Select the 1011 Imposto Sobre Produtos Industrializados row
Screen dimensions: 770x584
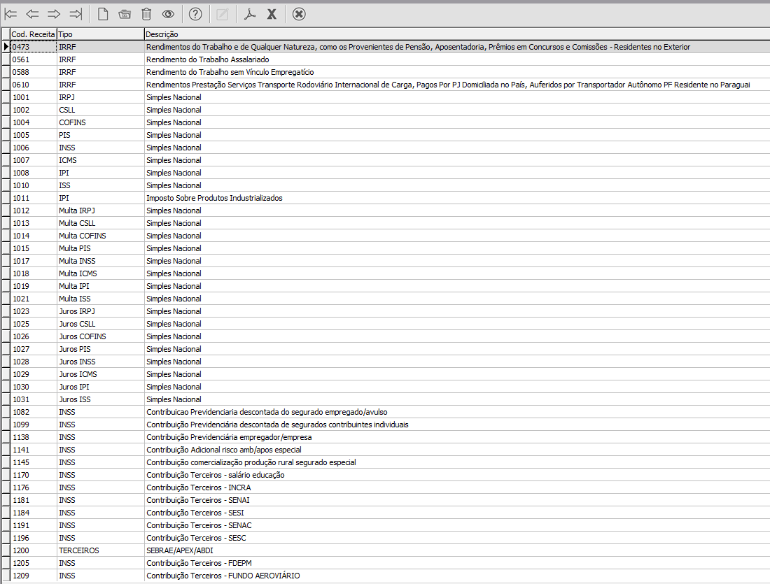pos(214,198)
